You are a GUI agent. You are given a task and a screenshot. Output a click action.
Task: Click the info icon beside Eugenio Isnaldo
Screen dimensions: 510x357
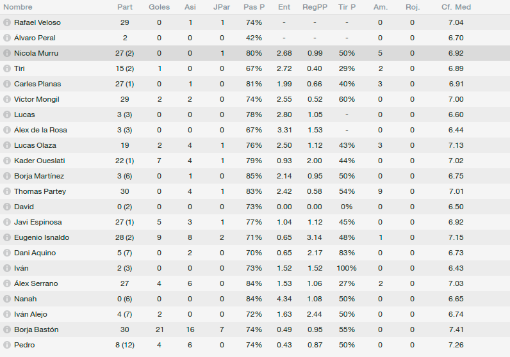[7, 237]
